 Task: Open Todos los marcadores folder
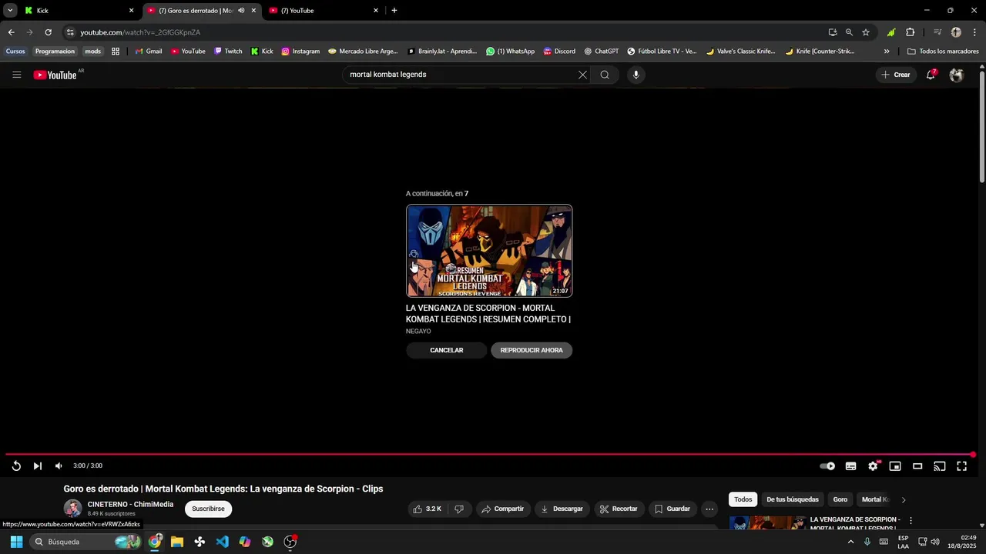coord(943,52)
